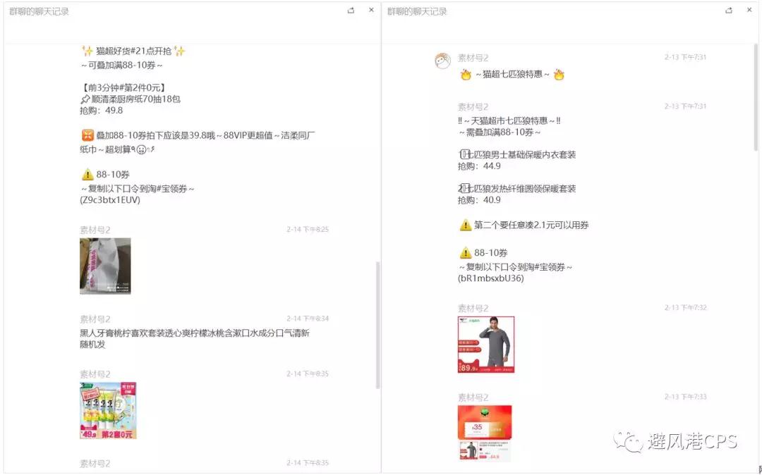Click price text 抢购:49.8
The height and width of the screenshot is (475, 762).
pos(101,111)
